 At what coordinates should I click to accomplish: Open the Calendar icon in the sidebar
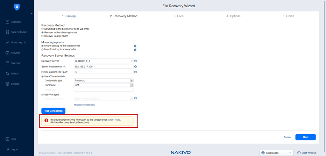point(8,63)
